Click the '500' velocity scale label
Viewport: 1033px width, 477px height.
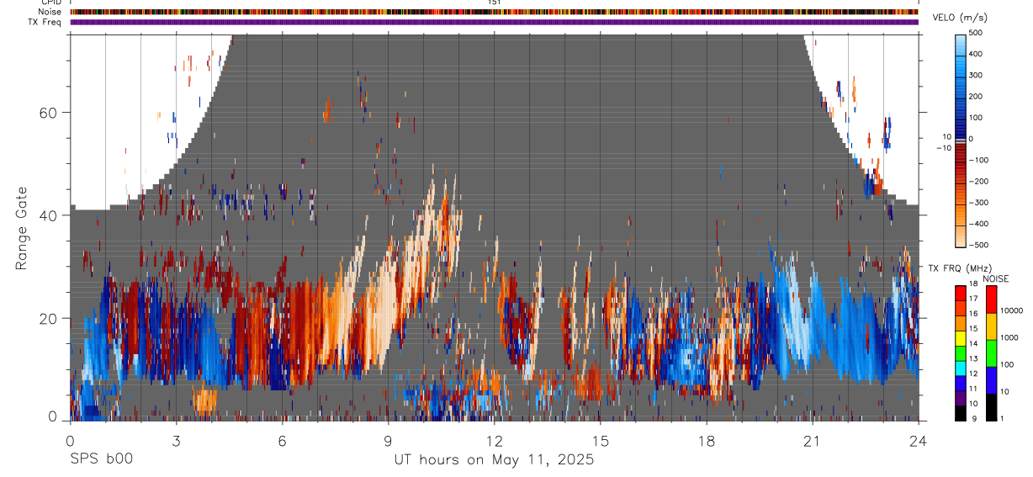click(x=976, y=32)
